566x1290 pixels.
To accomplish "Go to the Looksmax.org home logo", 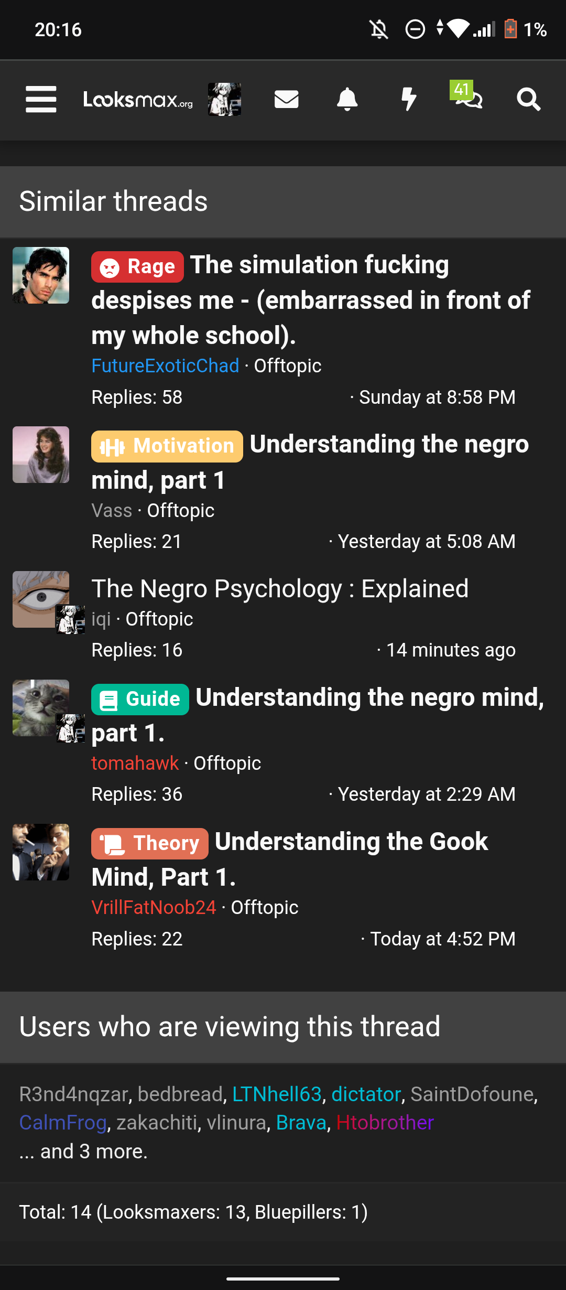I will coord(138,100).
